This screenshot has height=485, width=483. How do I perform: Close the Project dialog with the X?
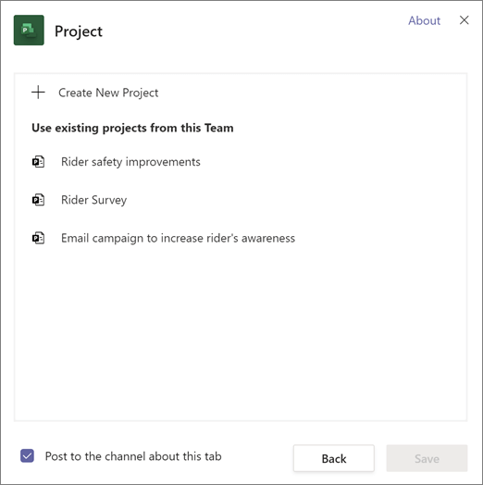point(464,20)
